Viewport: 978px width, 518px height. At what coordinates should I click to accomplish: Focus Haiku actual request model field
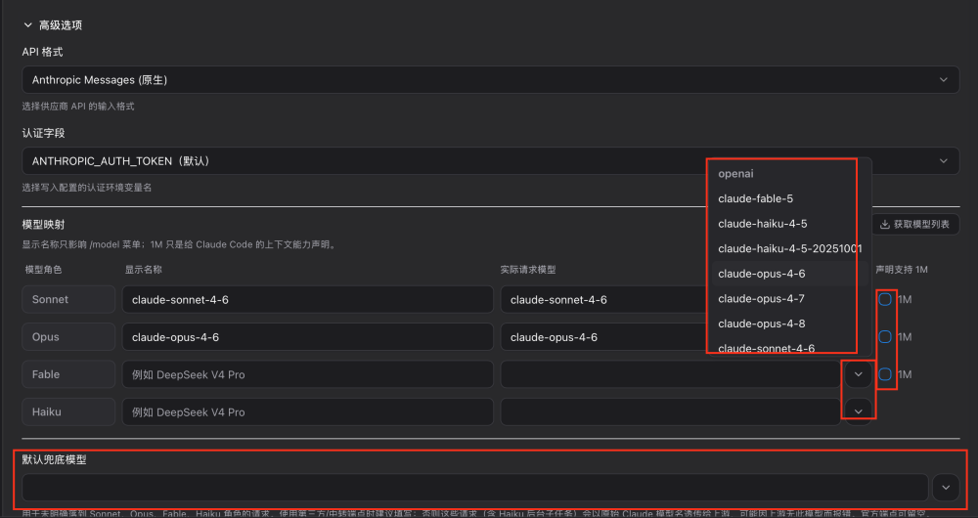(671, 412)
